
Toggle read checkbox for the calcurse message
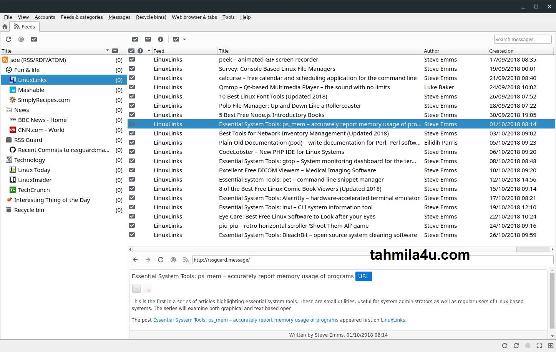coord(132,78)
